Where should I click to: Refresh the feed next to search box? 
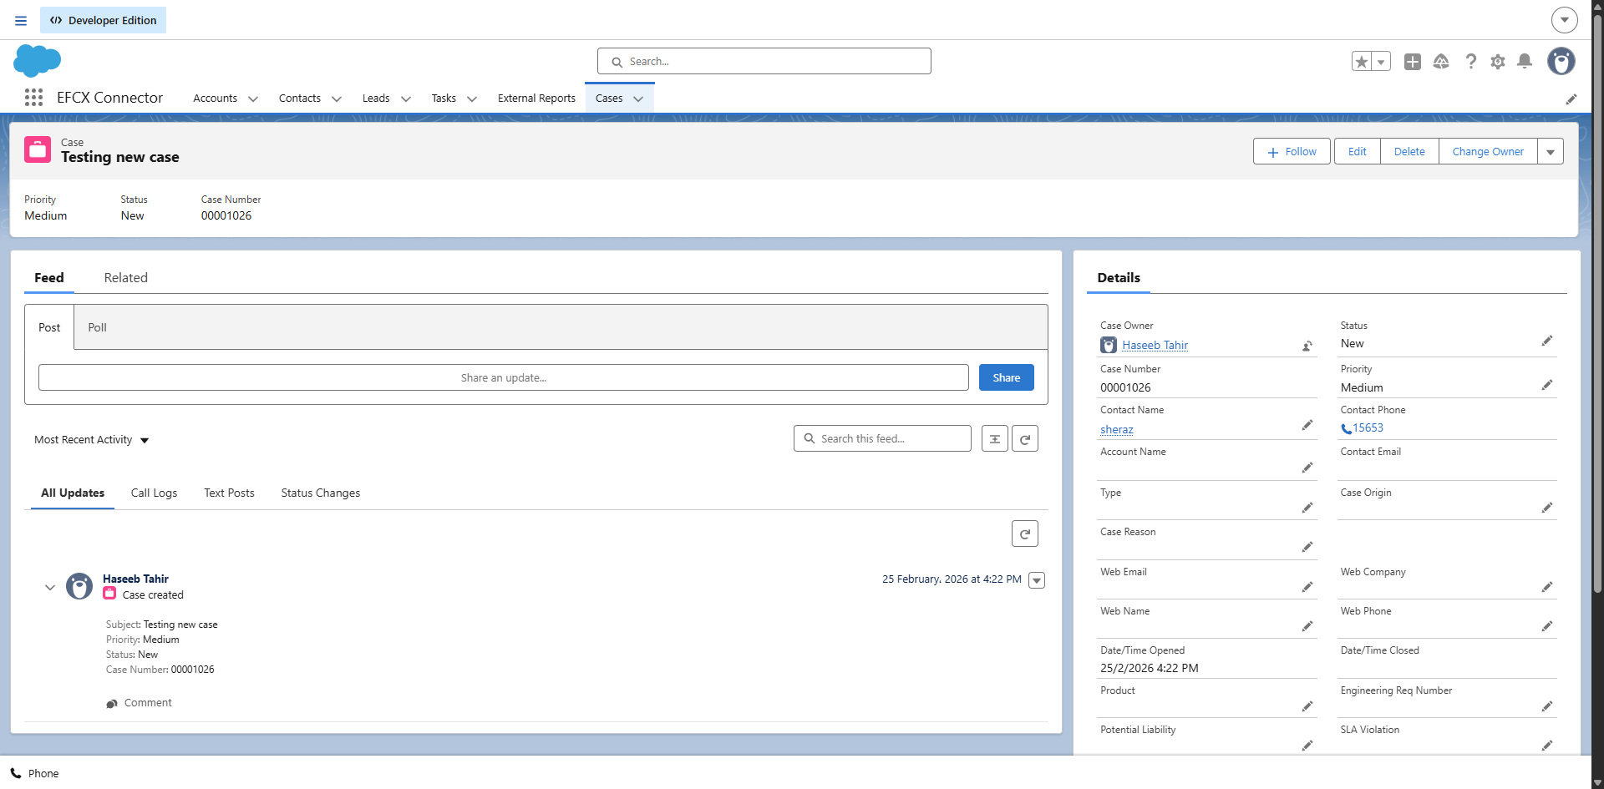(x=1025, y=438)
